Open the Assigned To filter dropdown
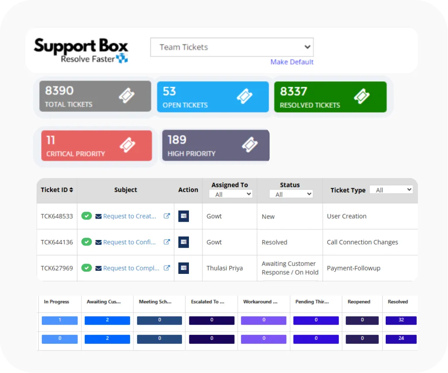 pyautogui.click(x=230, y=194)
